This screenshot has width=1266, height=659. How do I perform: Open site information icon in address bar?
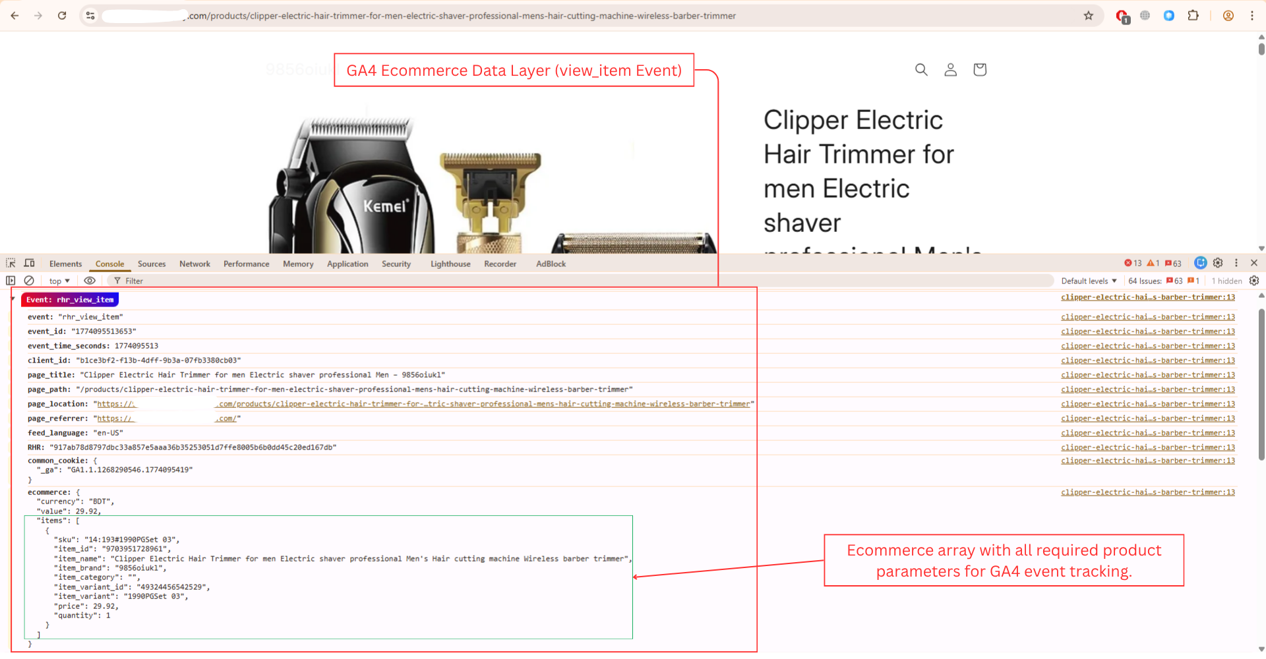pyautogui.click(x=90, y=15)
